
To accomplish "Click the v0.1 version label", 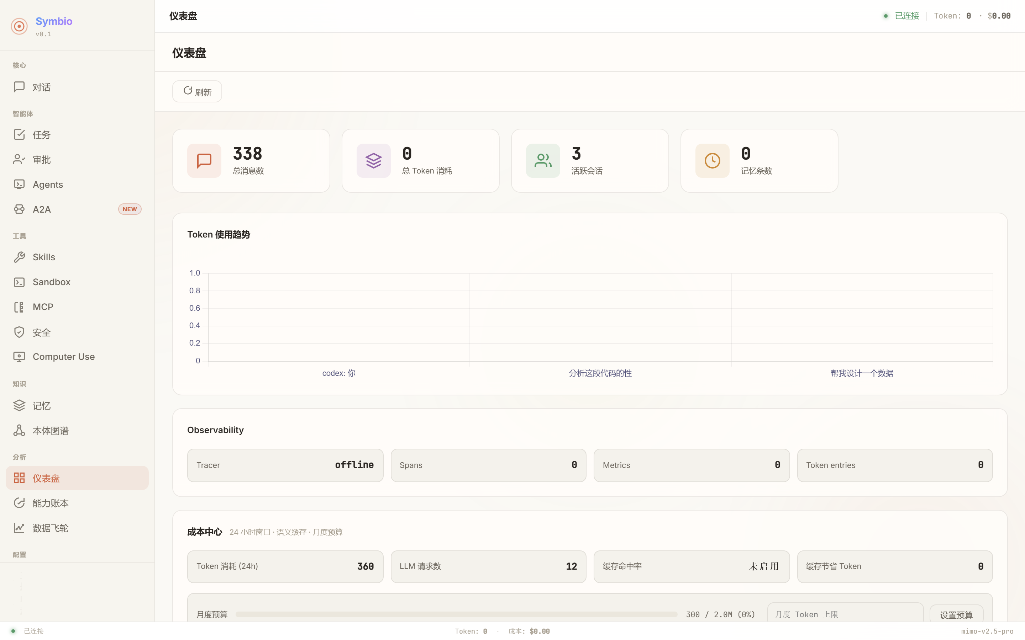I will [44, 34].
